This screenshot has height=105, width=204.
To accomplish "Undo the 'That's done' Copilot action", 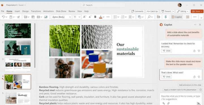I will [x=166, y=77].
